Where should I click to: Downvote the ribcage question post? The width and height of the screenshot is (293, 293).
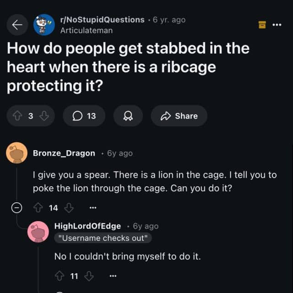(44, 116)
